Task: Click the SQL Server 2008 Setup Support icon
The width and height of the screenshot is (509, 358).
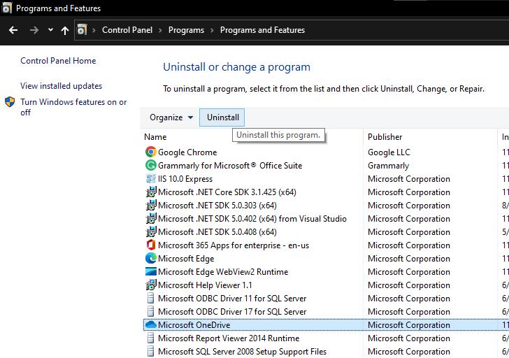Action: pos(150,352)
